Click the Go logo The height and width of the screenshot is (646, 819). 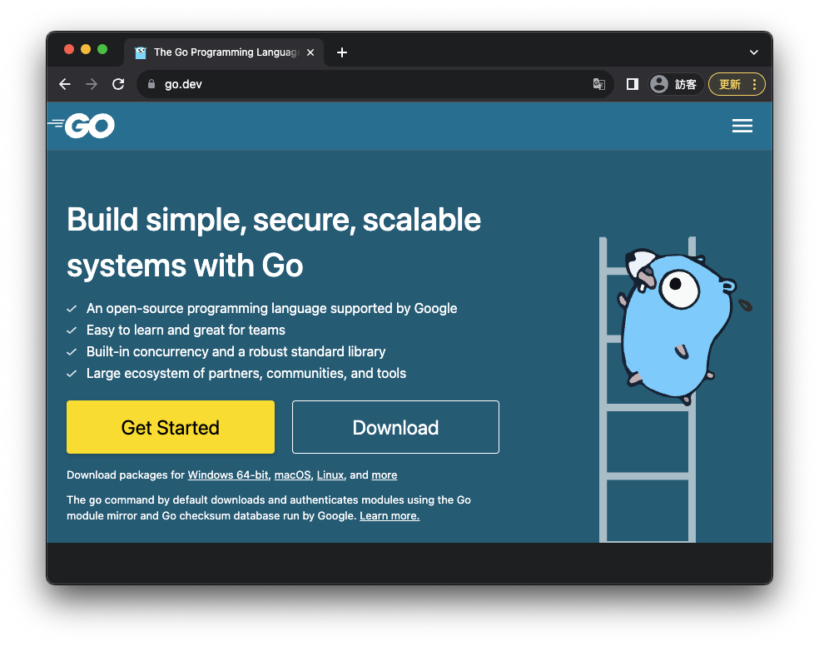coord(82,126)
